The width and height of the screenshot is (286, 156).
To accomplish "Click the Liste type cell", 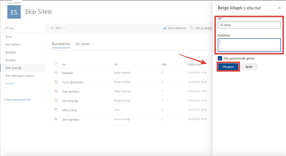I will click(117, 110).
